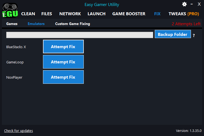Open the CLEAN tab
This screenshot has height=136, width=204.
click(28, 14)
